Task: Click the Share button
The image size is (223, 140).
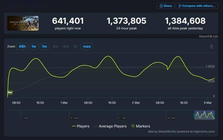Action: 166,6
